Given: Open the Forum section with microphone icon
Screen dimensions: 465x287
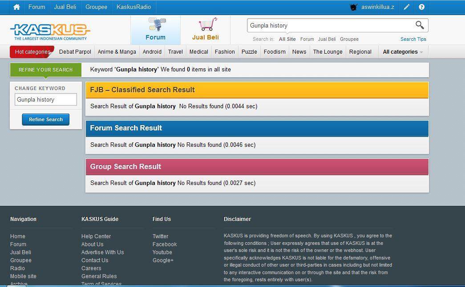Looking at the screenshot, I should [155, 29].
